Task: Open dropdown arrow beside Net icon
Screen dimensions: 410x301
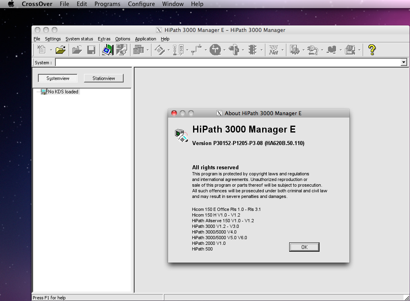Action: click(282, 50)
